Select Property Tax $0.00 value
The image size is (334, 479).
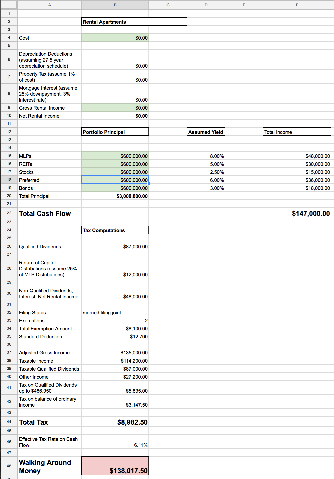click(115, 77)
